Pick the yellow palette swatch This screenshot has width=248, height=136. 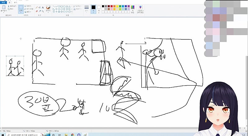click(117, 6)
